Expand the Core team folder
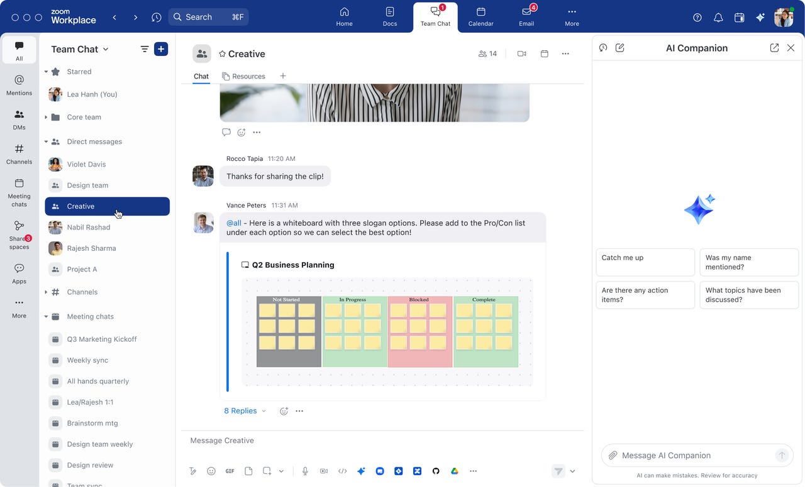Screen dimensions: 805x487 coord(45,117)
